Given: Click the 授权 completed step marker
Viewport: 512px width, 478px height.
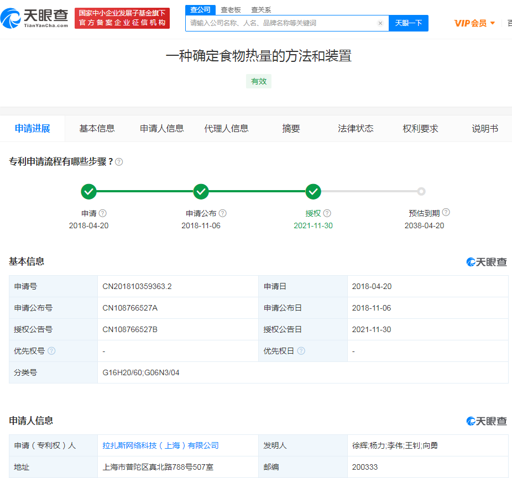Looking at the screenshot, I should point(314,192).
